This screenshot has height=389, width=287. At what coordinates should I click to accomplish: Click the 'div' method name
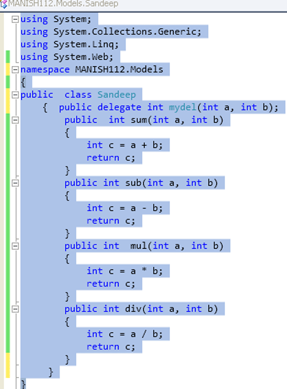(133, 309)
